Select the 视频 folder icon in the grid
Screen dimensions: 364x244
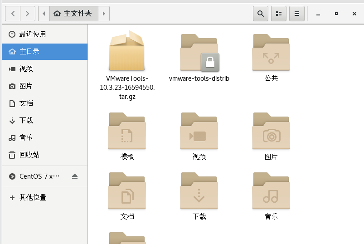(x=199, y=131)
